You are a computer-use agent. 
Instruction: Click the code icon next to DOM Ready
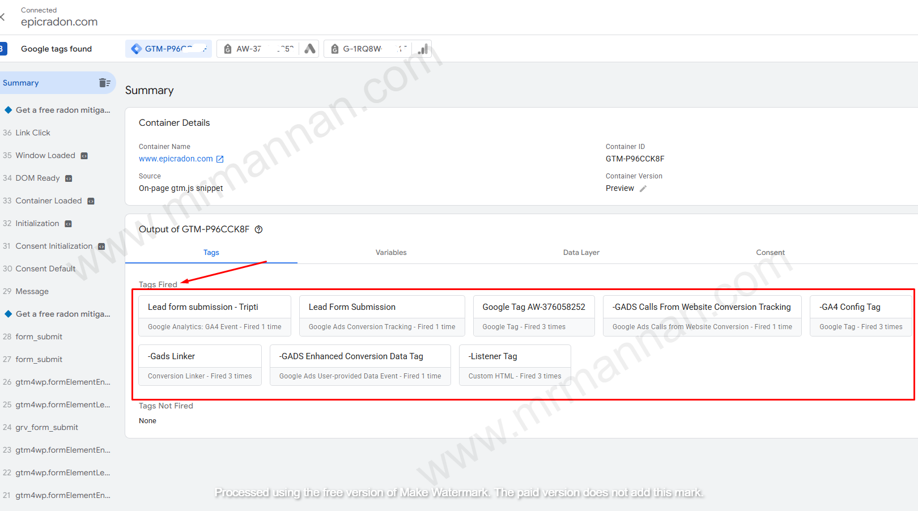[x=69, y=178]
